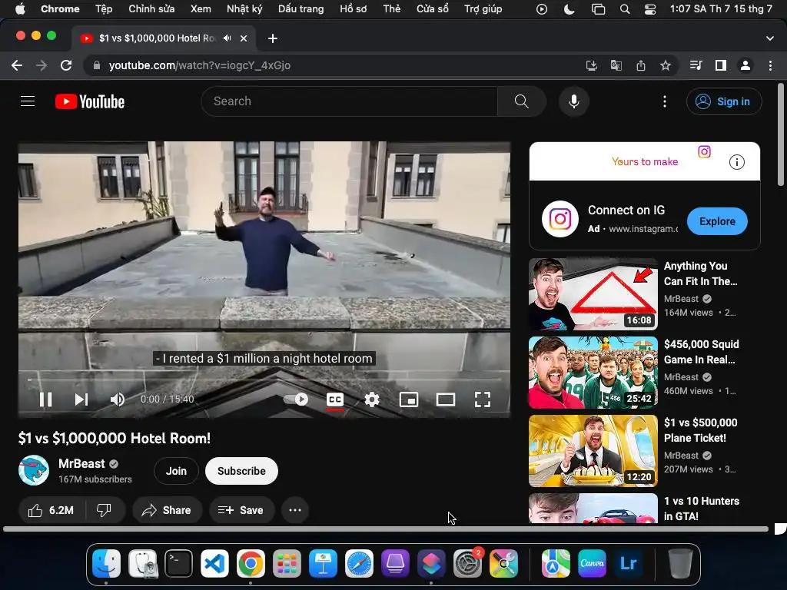Viewport: 787px width, 590px height.
Task: Explore the Instagram ad
Action: coord(717,221)
